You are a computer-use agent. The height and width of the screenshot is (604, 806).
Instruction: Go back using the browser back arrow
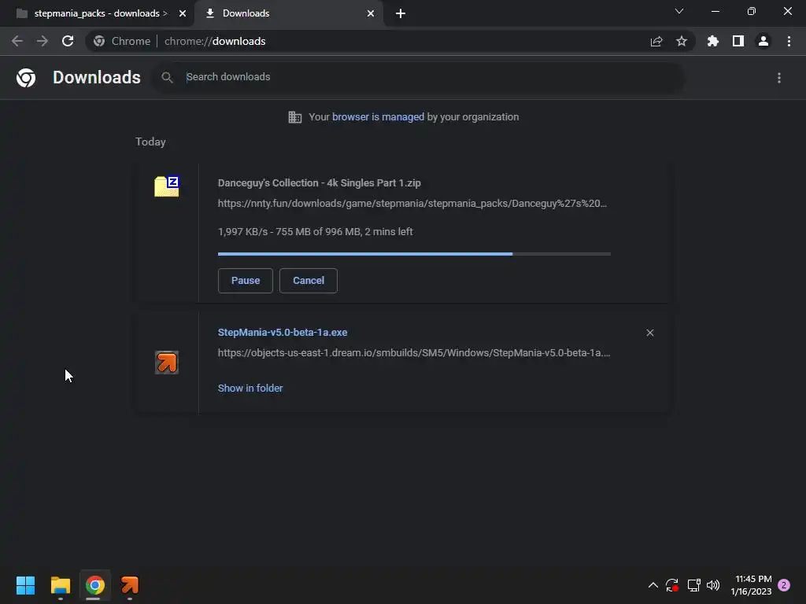pyautogui.click(x=17, y=41)
